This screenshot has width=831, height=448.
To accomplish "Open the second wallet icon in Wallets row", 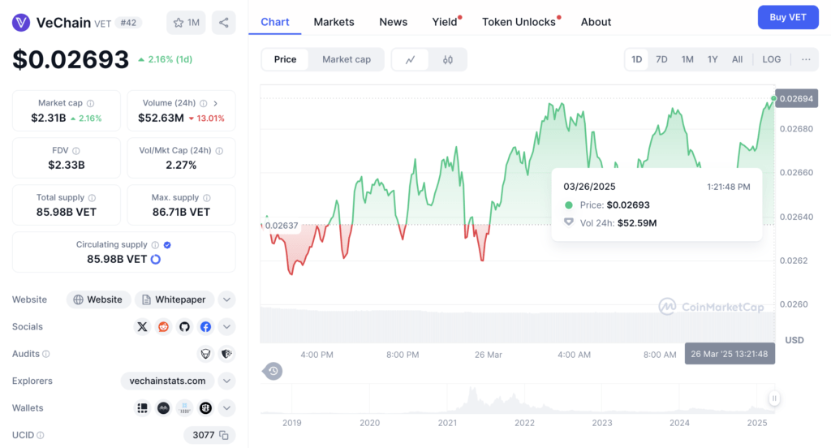I will 163,407.
